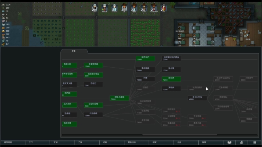
Task: Select 自动机枪塔 500 research node
Action: [93, 105]
